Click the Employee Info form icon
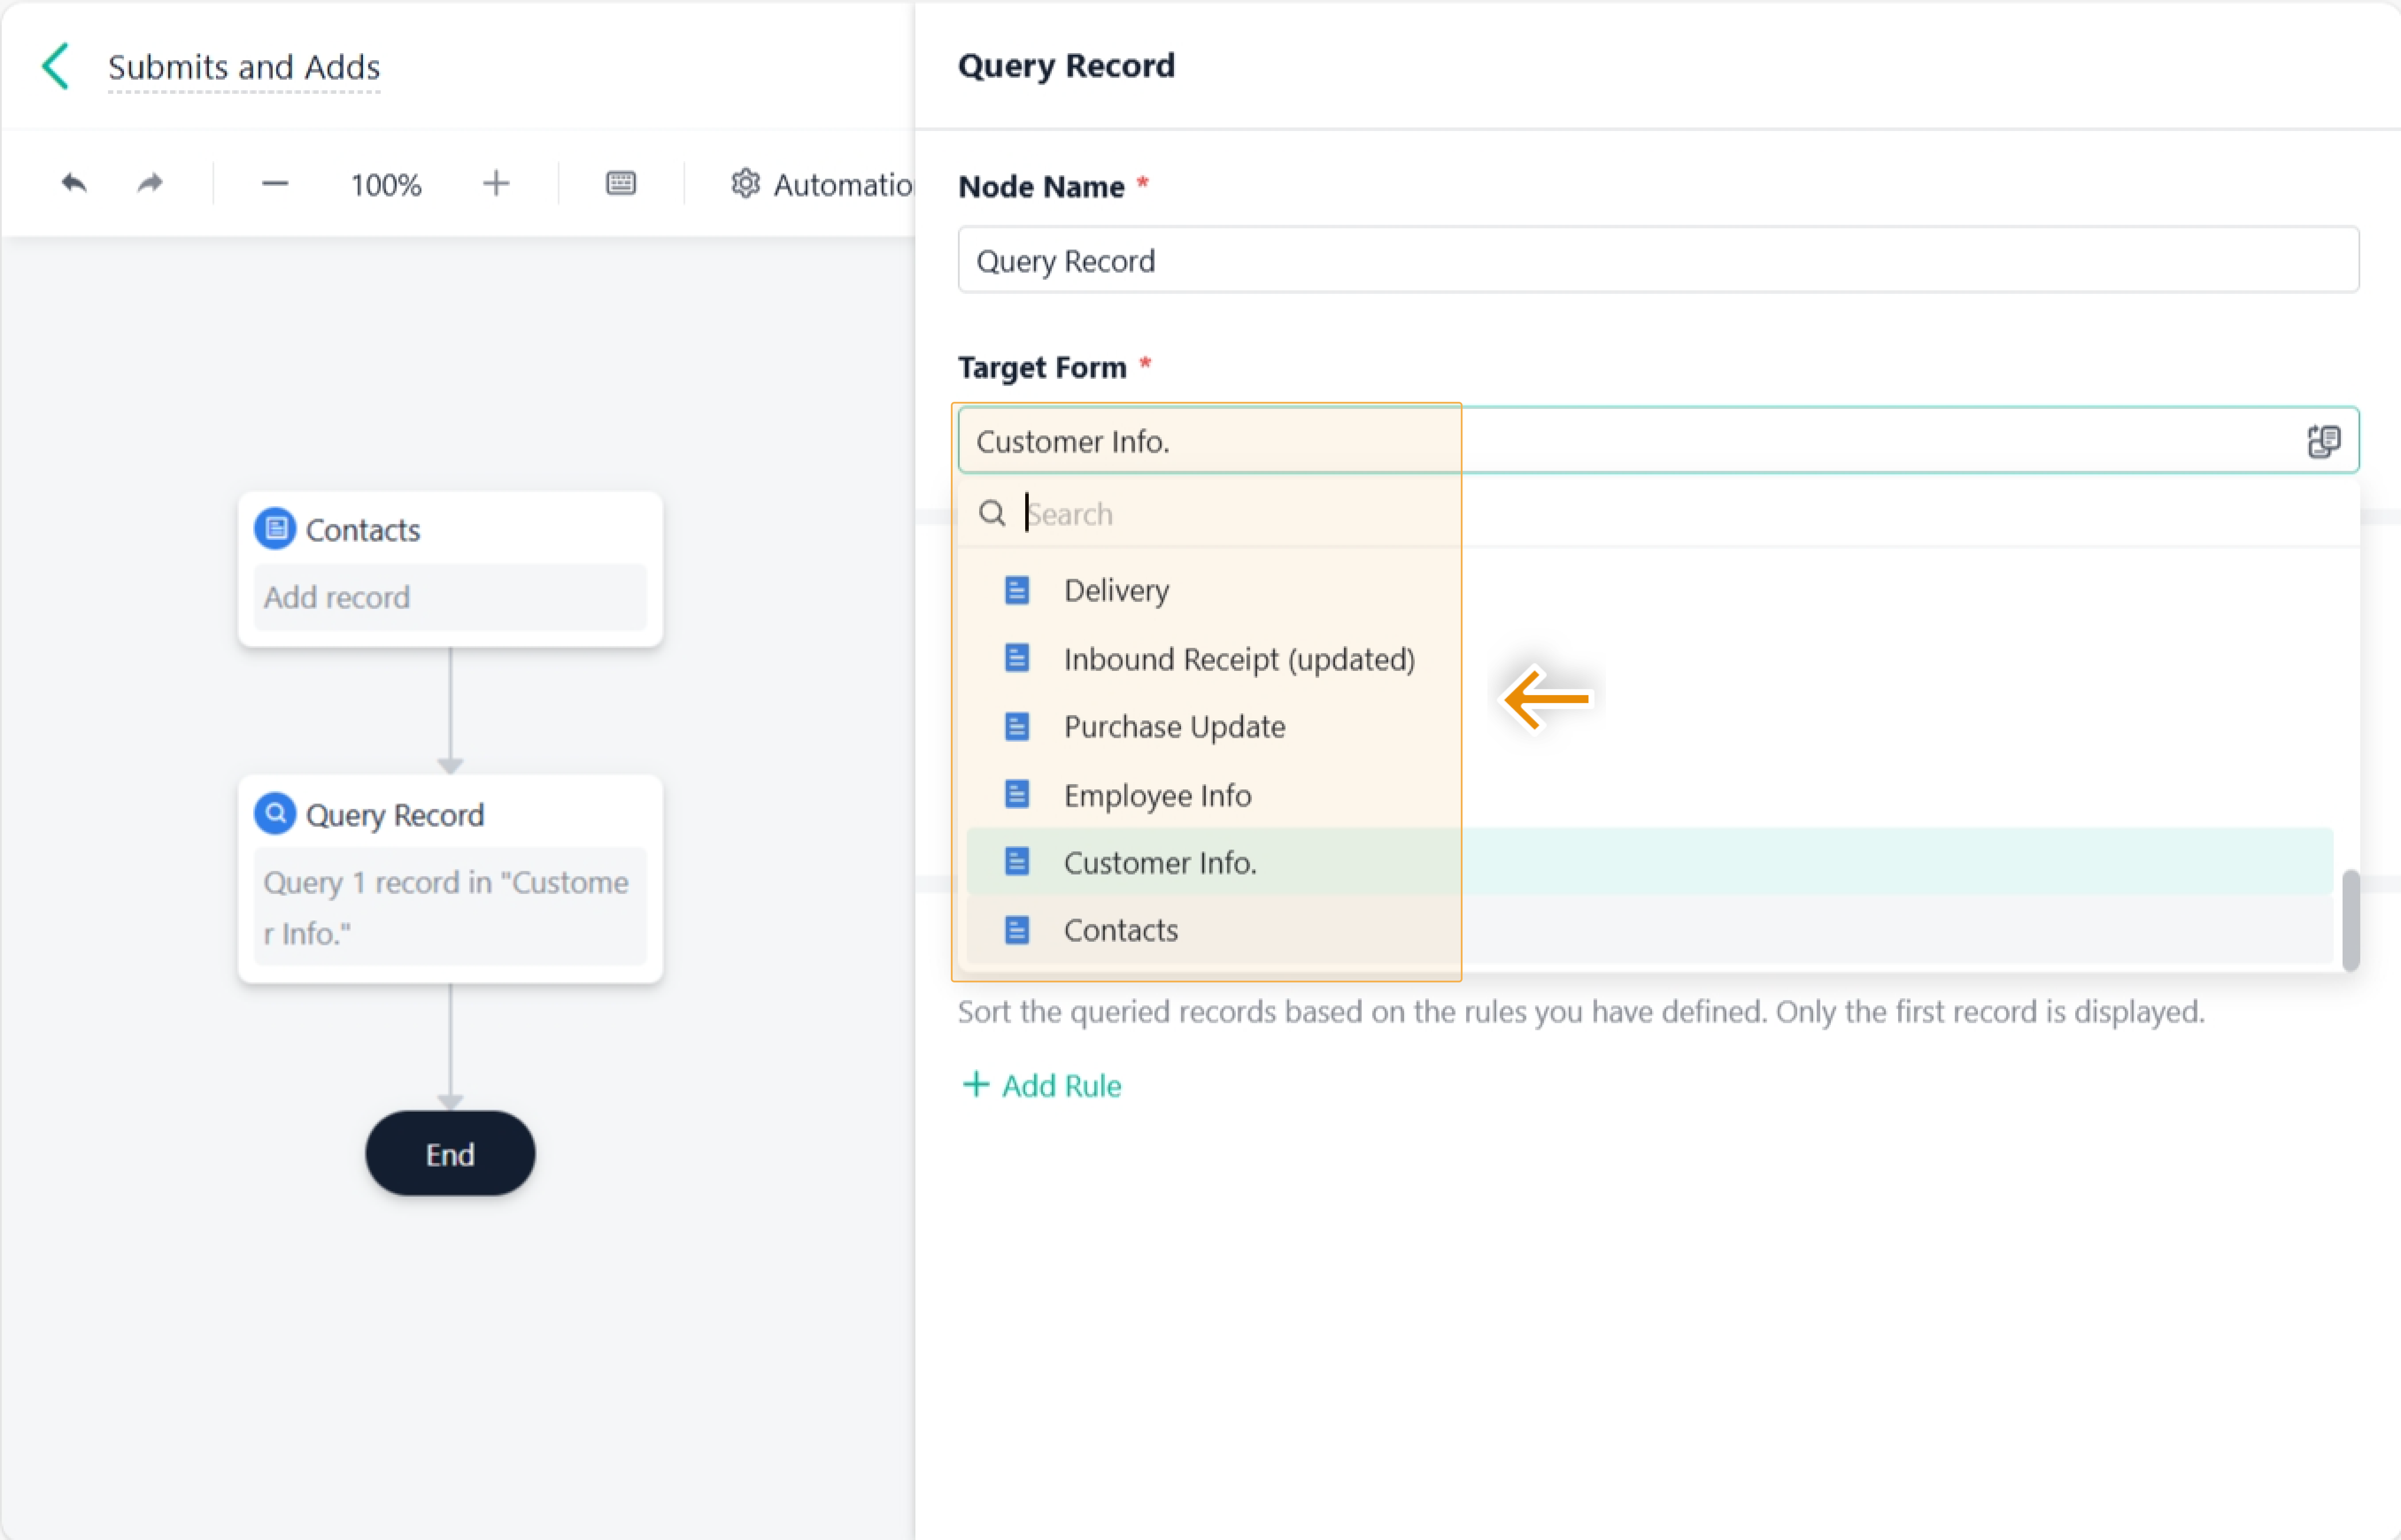Screen dimensions: 2401x1540 [1017, 794]
